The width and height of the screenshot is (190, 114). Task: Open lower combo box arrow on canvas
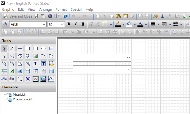click(129, 69)
